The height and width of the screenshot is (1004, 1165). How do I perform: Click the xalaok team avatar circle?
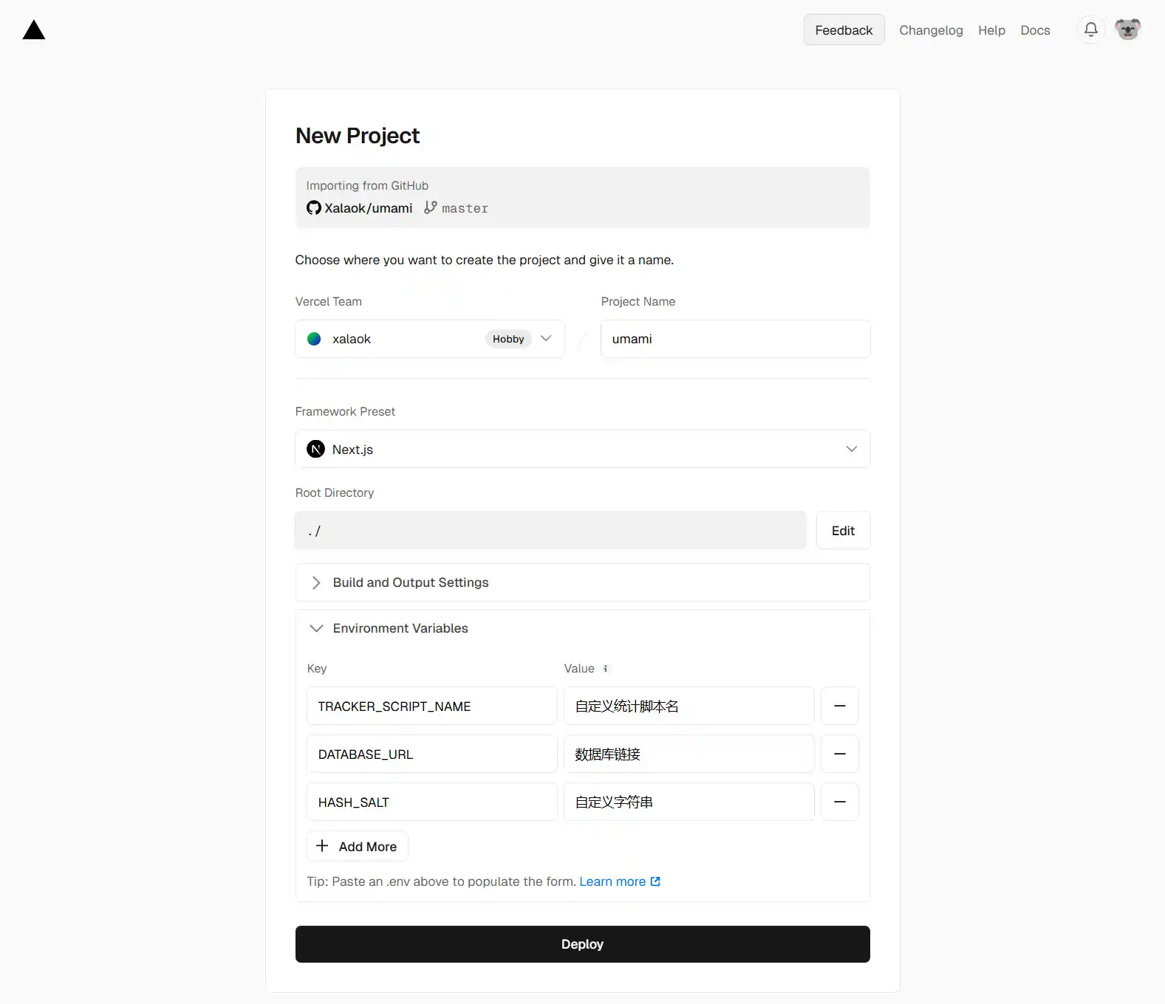(314, 339)
